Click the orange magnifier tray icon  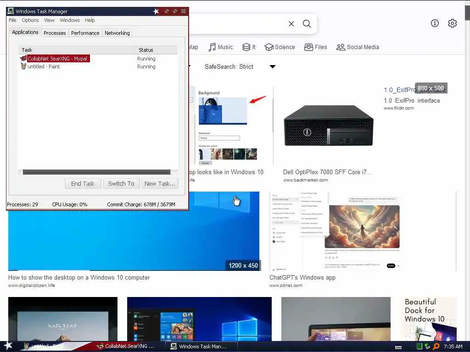tap(436, 346)
